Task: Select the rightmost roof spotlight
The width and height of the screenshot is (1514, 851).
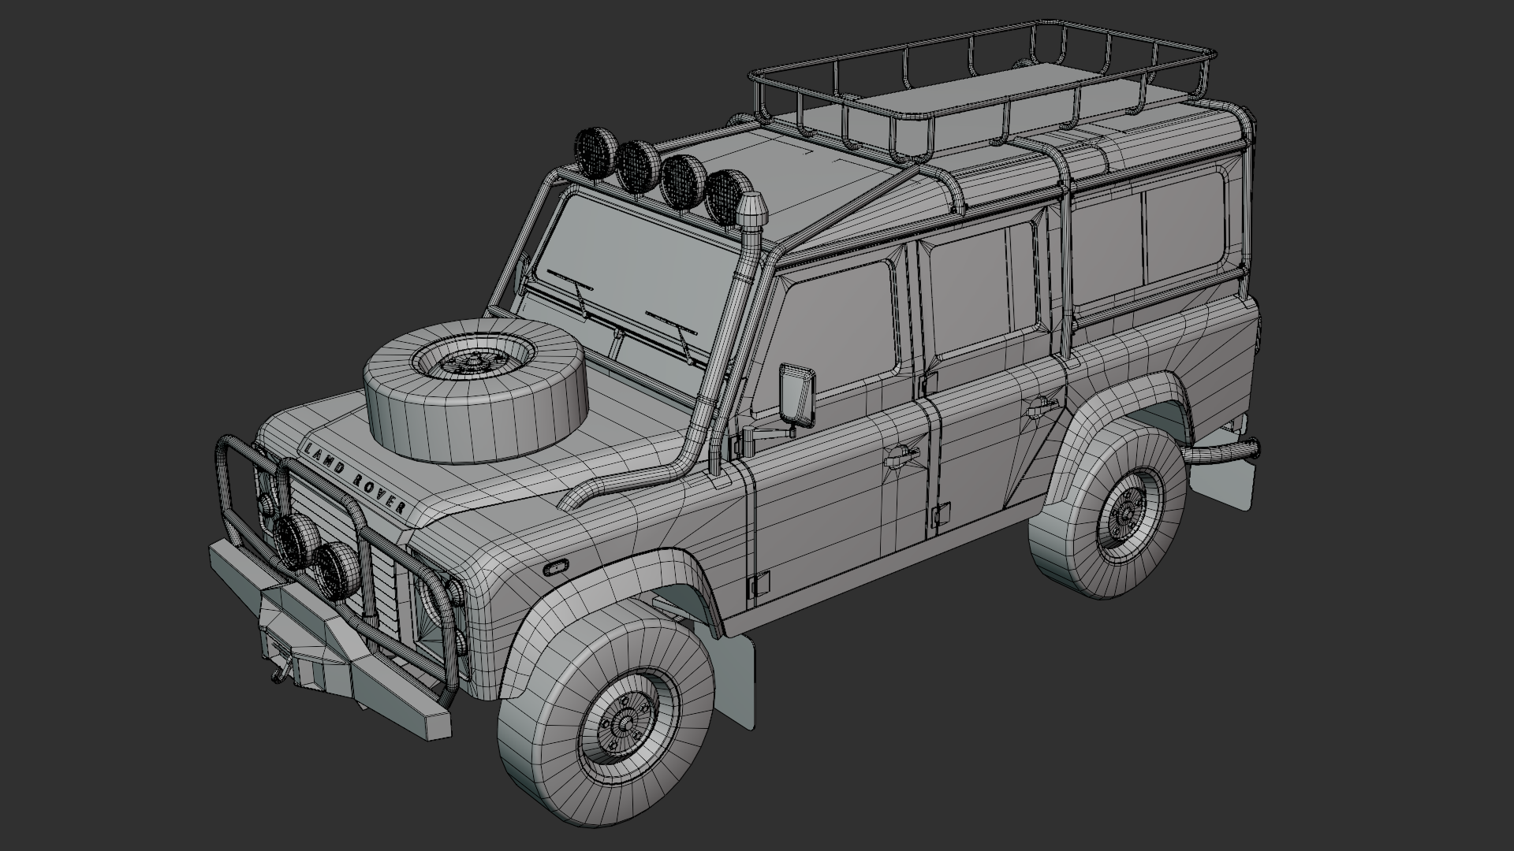Action: [x=725, y=194]
